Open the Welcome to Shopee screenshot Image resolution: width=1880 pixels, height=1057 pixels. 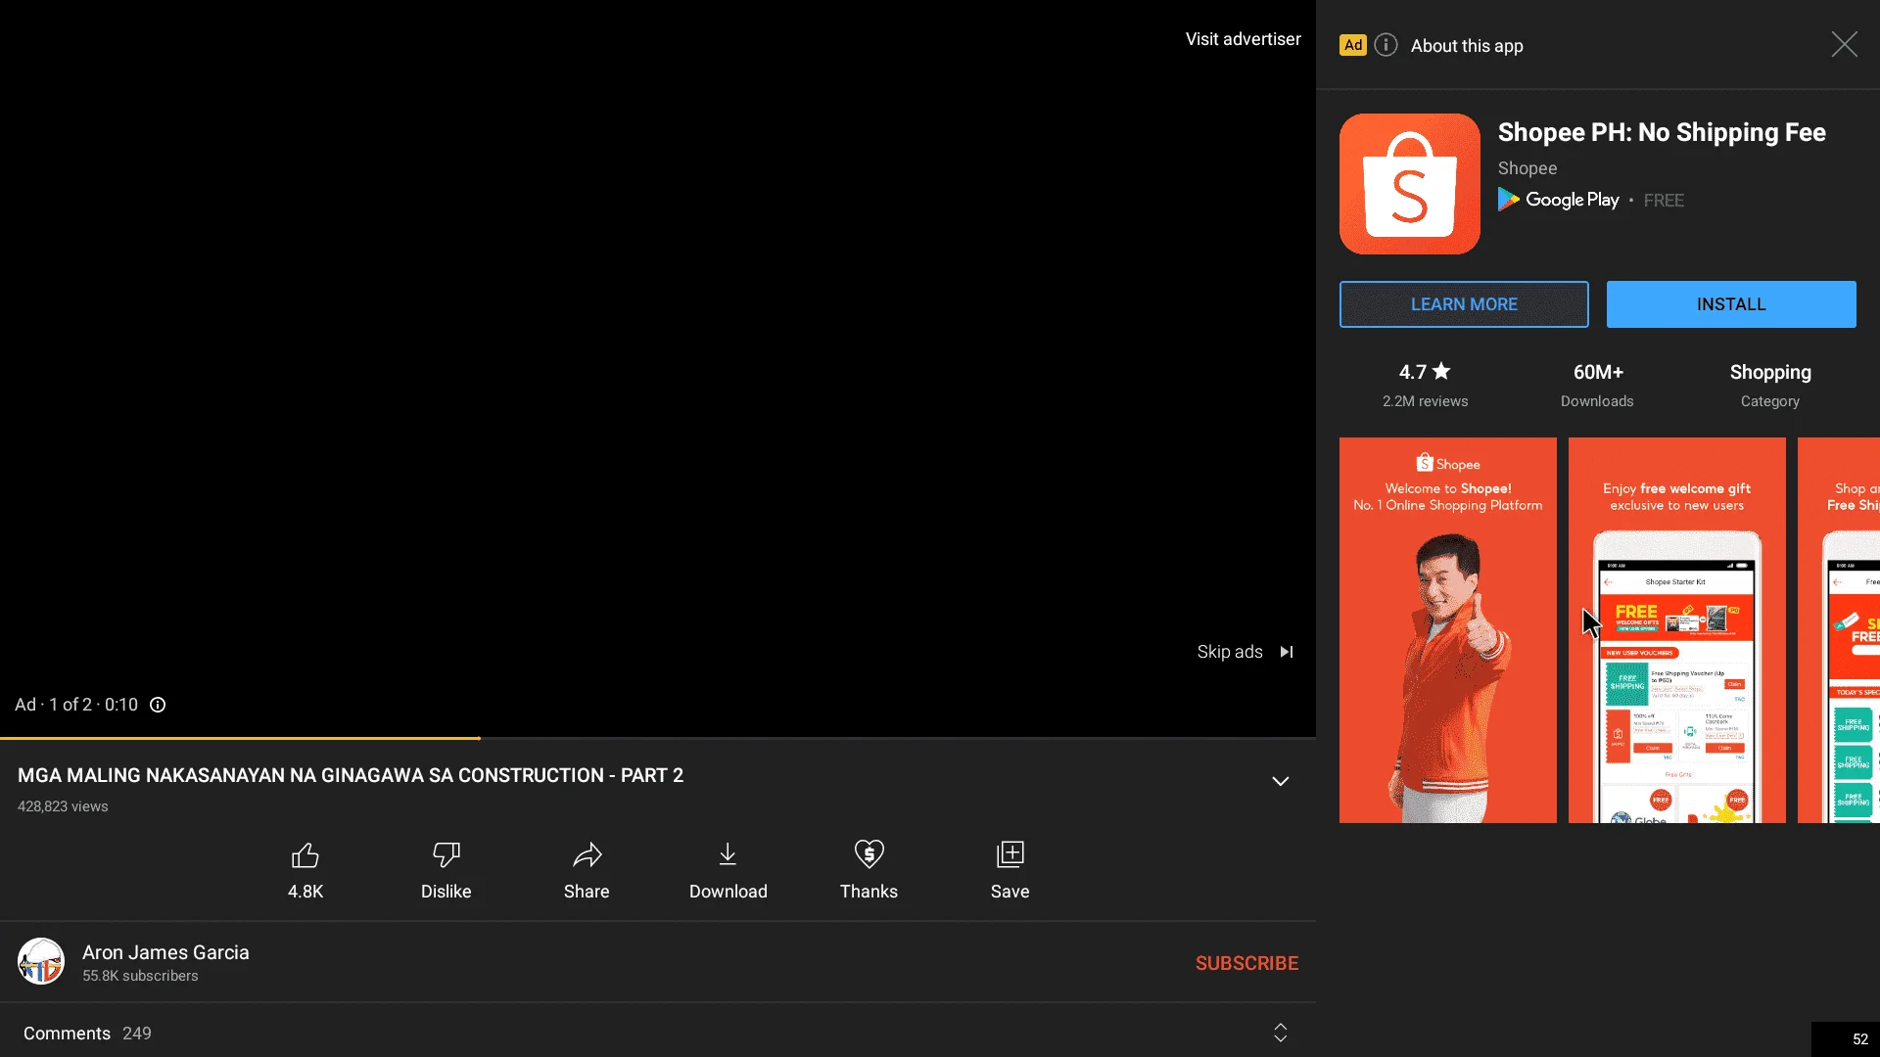[x=1447, y=630]
